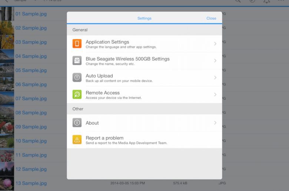Image resolution: width=289 pixels, height=191 pixels.
Task: Tap the gray About info icon
Action: click(77, 123)
